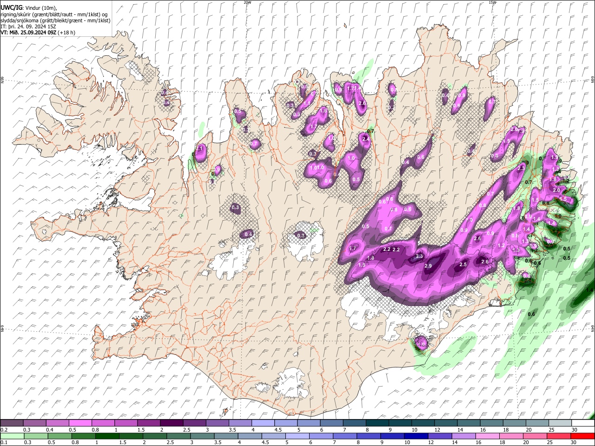This screenshot has height=446, width=595.
Task: Click the dusky purple upper swatch between 0.2 and 0.3
Action: 12,423
